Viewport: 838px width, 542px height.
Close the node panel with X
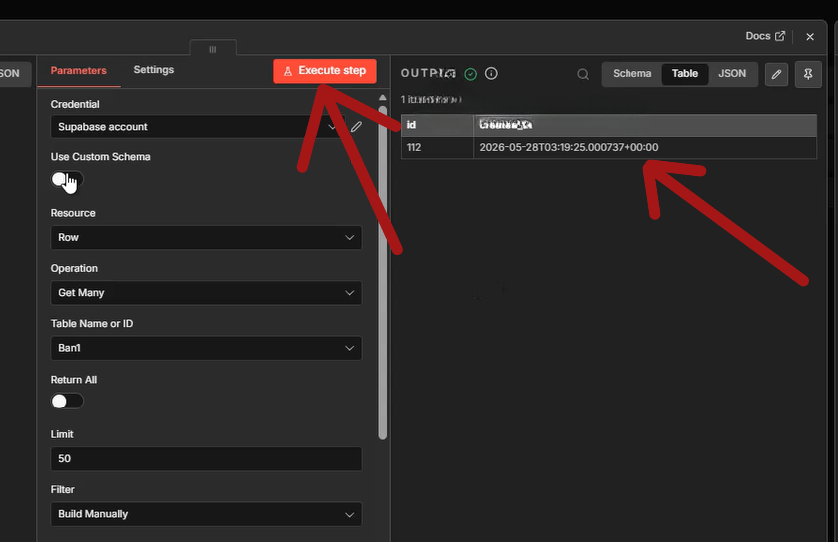[x=810, y=36]
